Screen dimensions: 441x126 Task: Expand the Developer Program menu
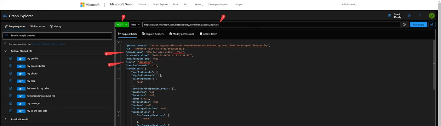click(219, 5)
